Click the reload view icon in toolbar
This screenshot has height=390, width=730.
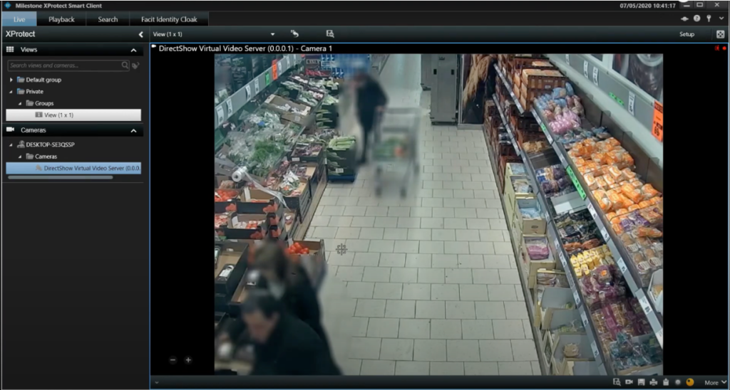click(294, 34)
